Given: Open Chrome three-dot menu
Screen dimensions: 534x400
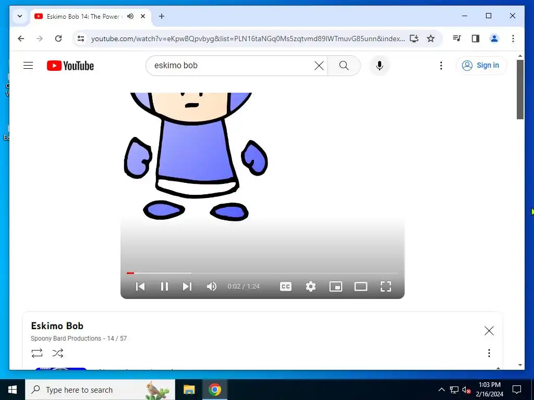Looking at the screenshot, I should coord(513,39).
